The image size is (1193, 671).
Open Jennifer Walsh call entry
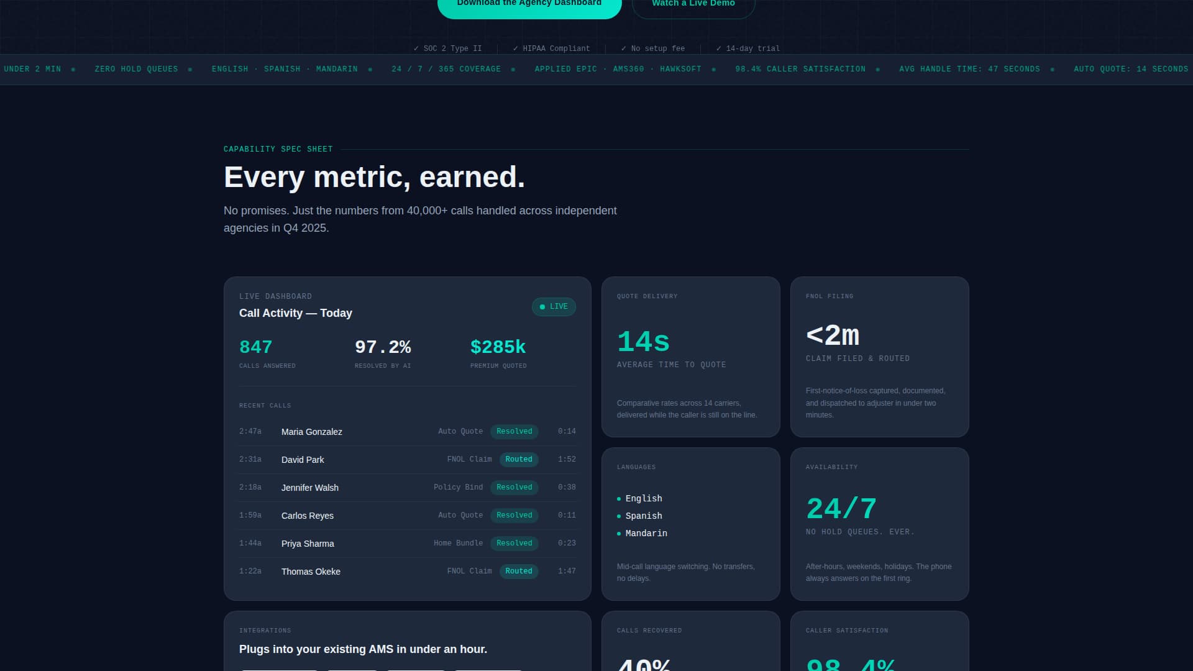408,488
